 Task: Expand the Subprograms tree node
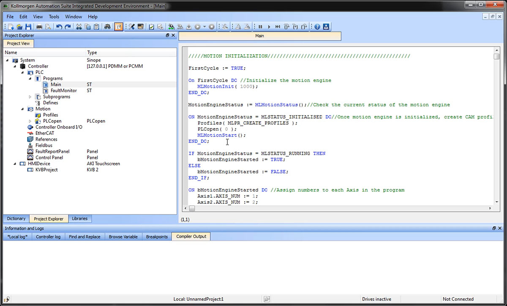(30, 97)
